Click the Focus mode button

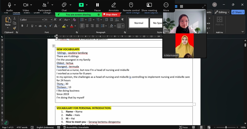coord(183,127)
